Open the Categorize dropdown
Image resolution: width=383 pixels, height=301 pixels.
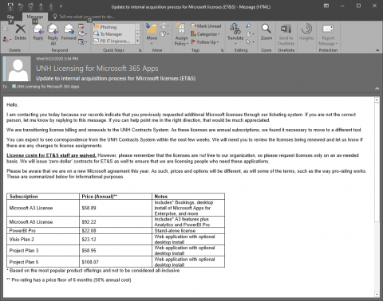tap(205, 34)
